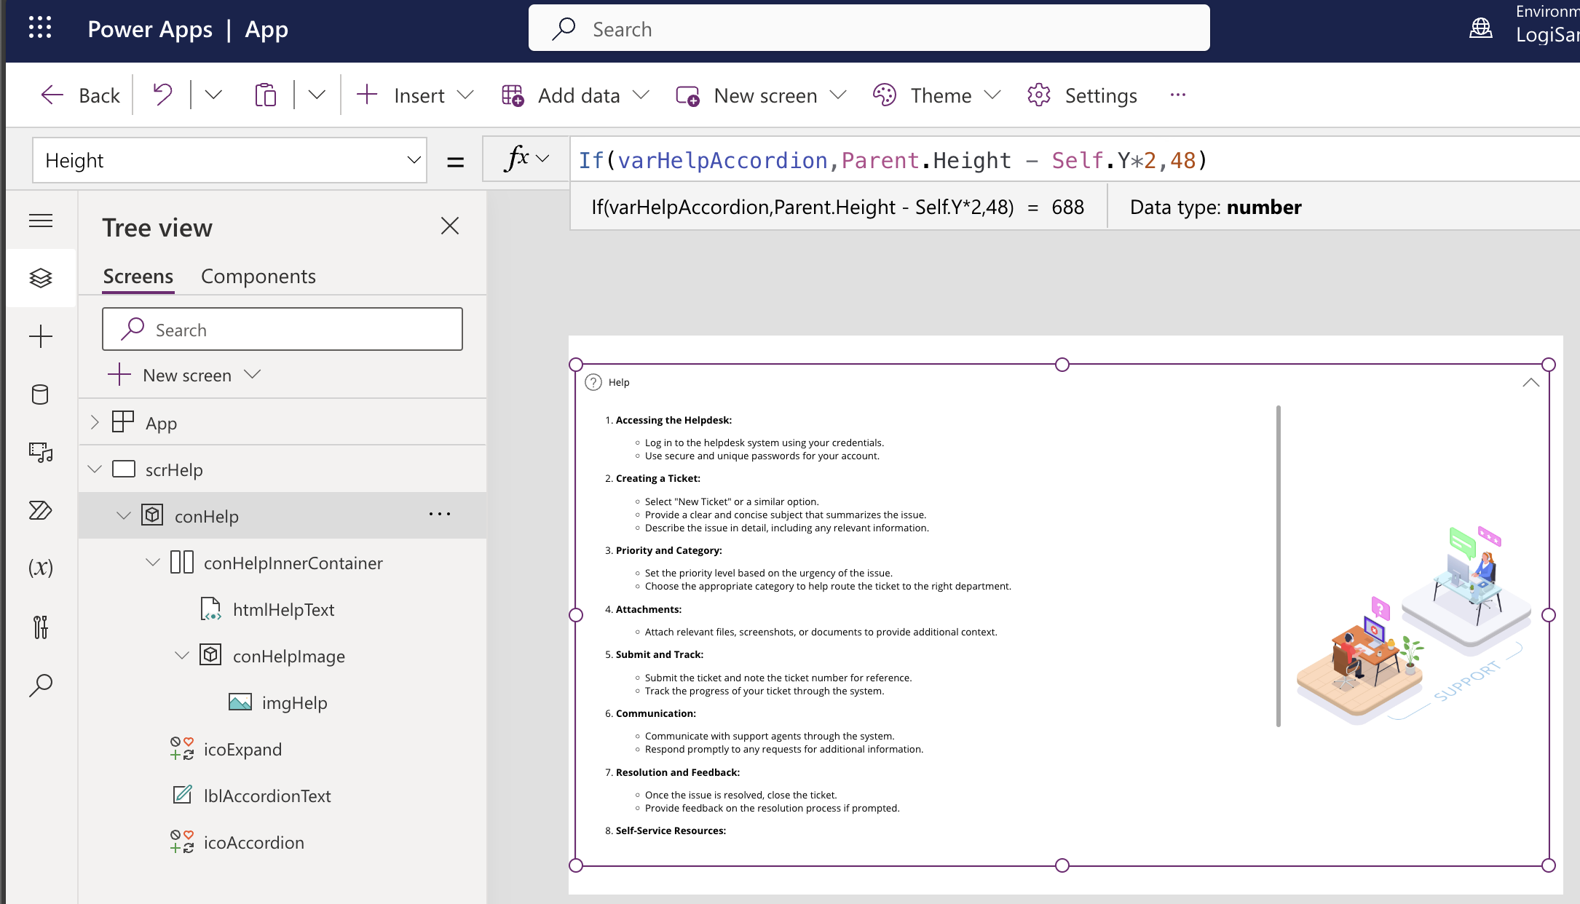This screenshot has height=904, width=1580.
Task: Select the imgHelp image in Tree view
Action: click(294, 702)
